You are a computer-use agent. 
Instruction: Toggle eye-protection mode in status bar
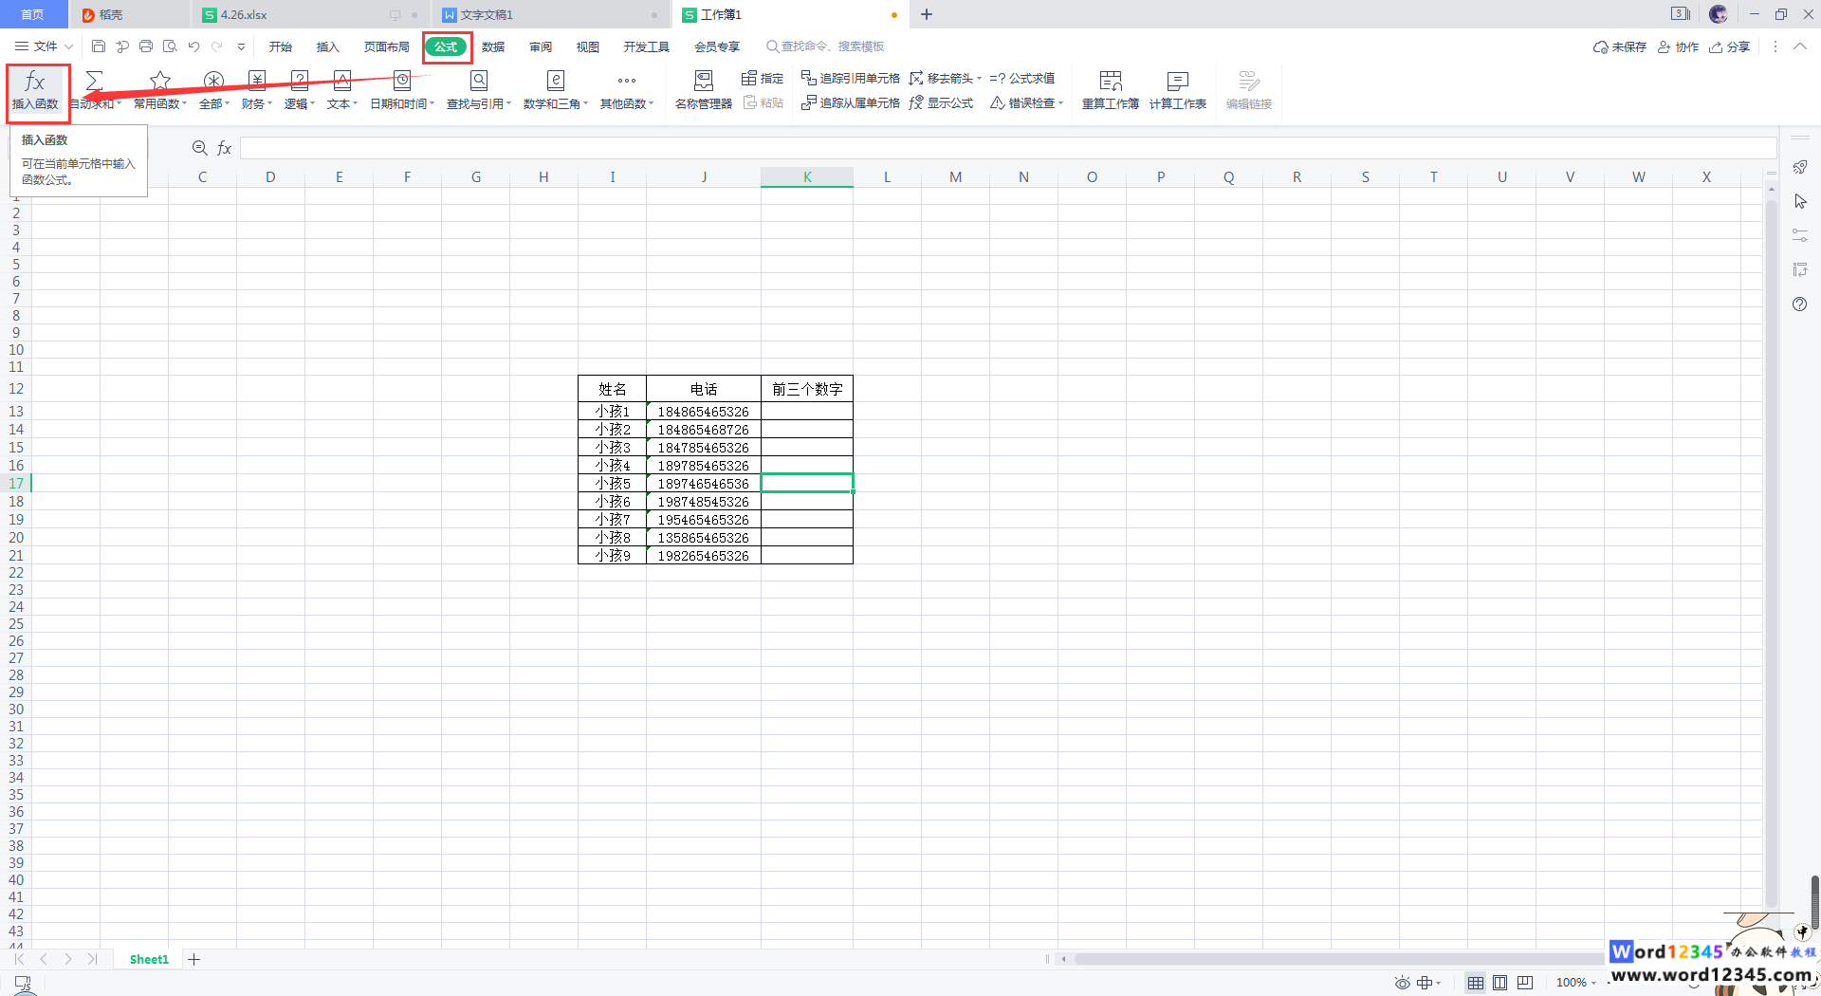1402,983
